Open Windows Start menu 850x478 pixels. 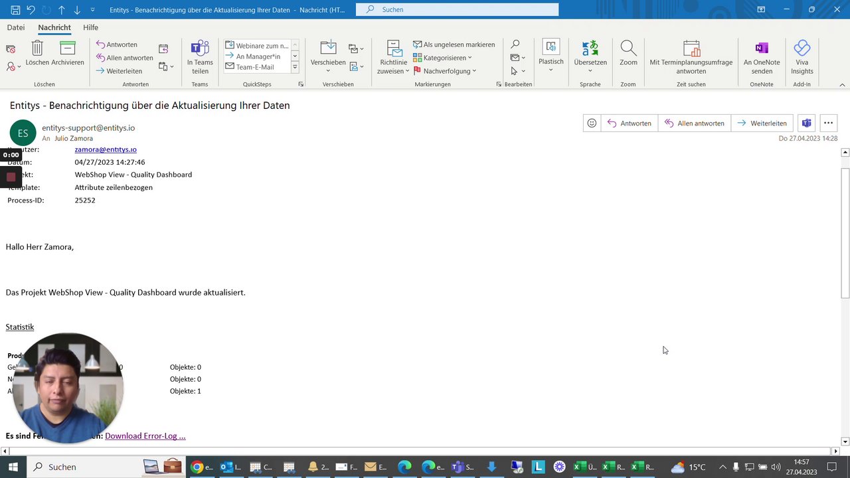(13, 467)
